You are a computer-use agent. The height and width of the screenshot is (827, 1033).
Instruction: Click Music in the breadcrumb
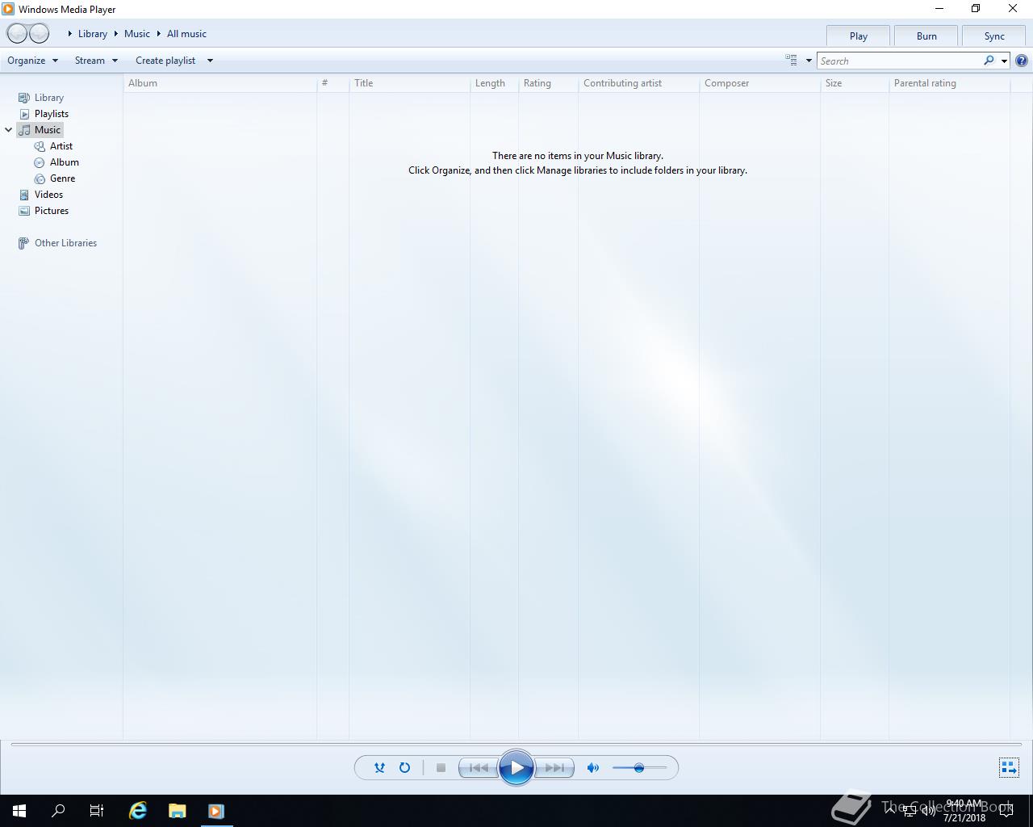[x=137, y=34]
